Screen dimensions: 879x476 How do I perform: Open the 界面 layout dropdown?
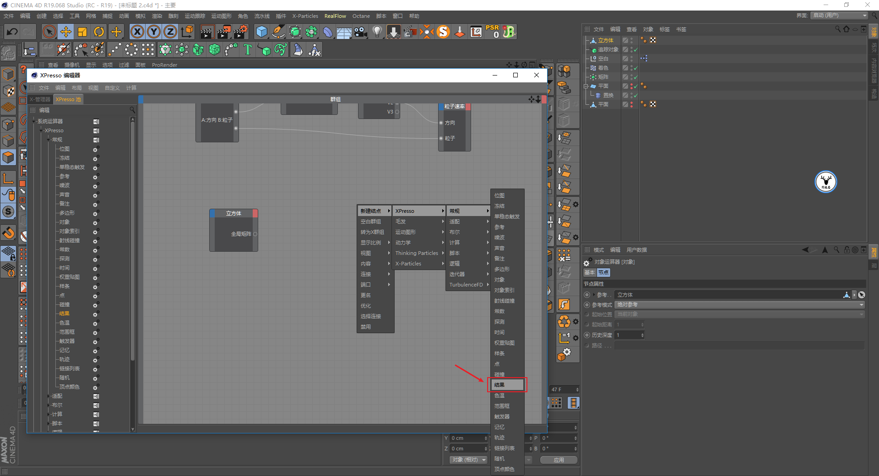[x=840, y=16]
